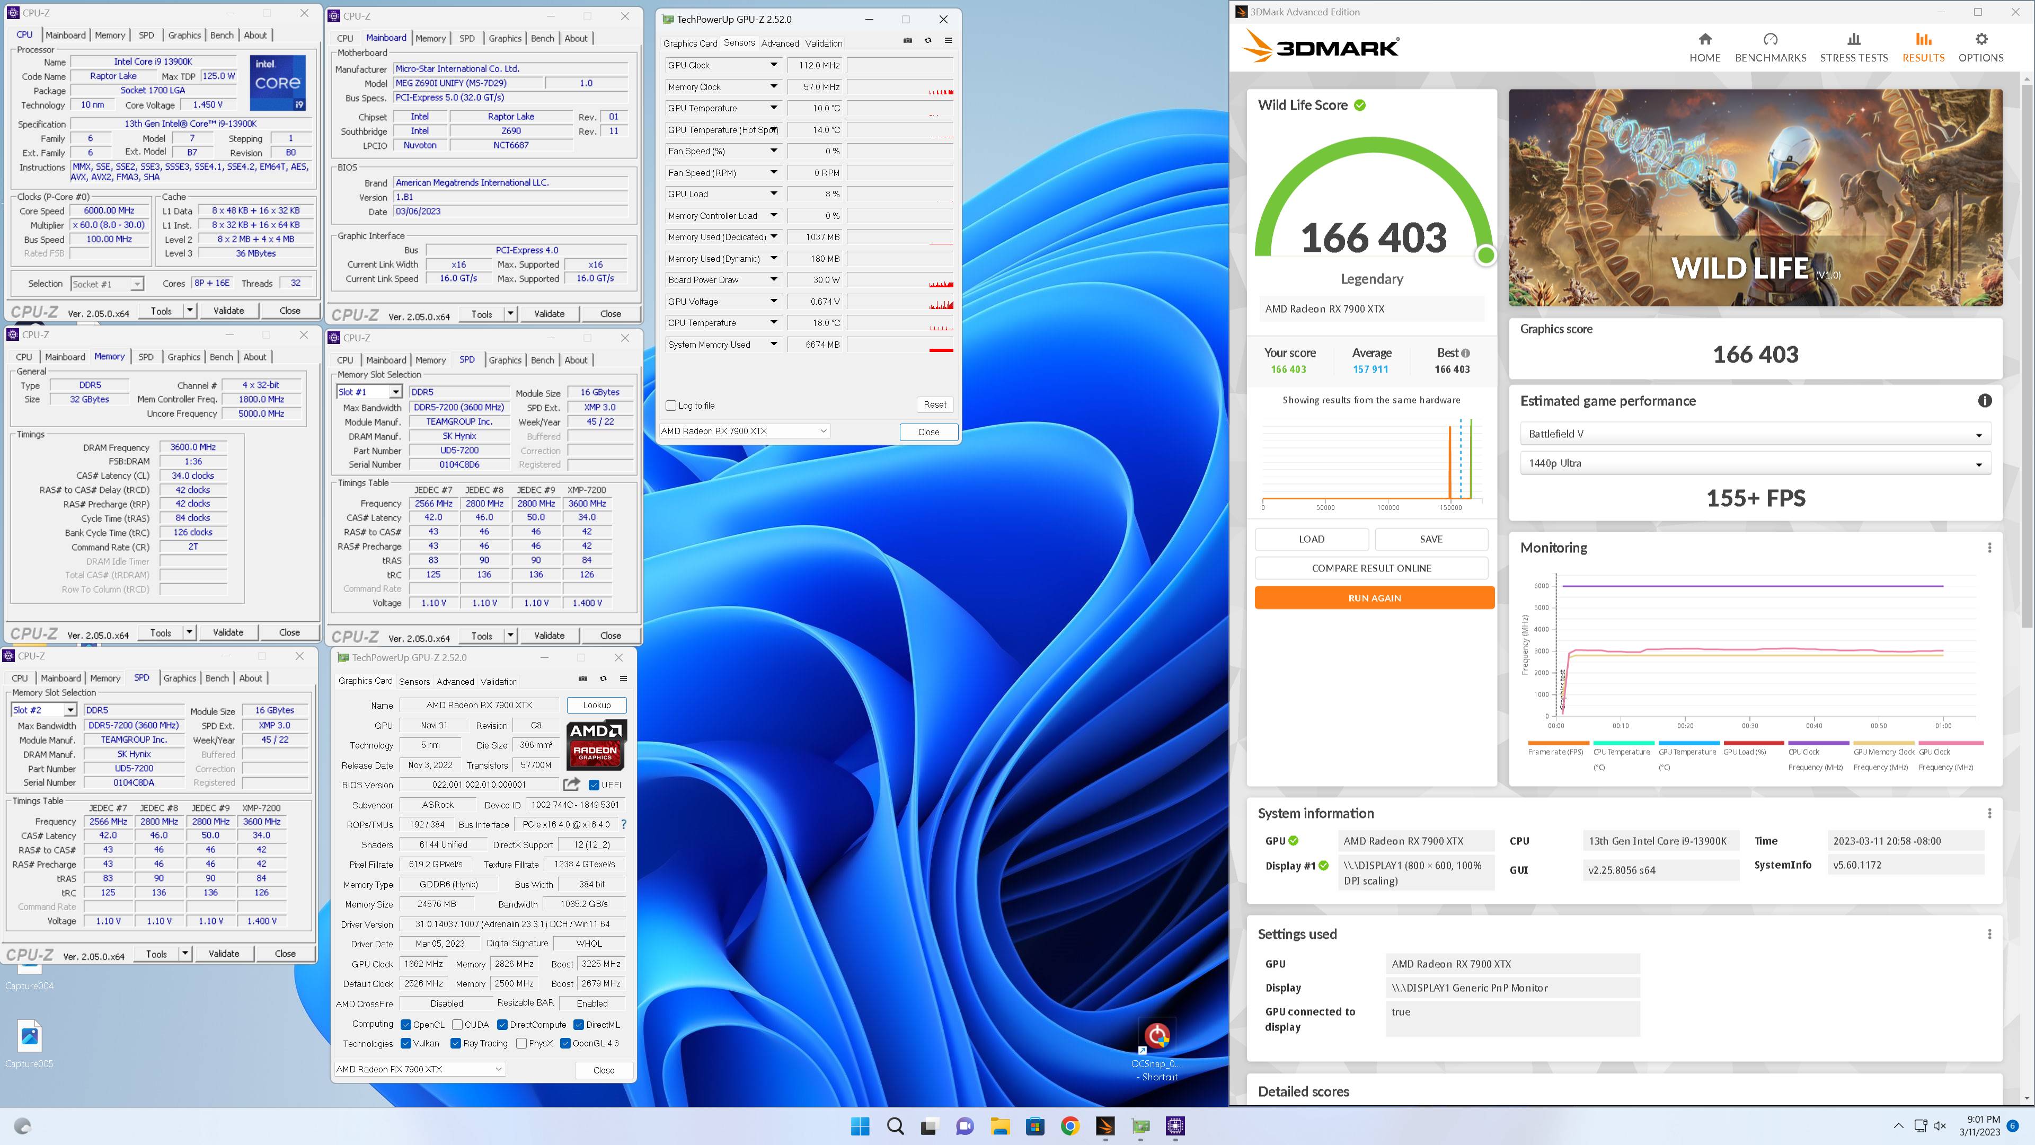Click the BIOS export share icon in GPU-Z
This screenshot has width=2035, height=1145.
click(x=571, y=784)
